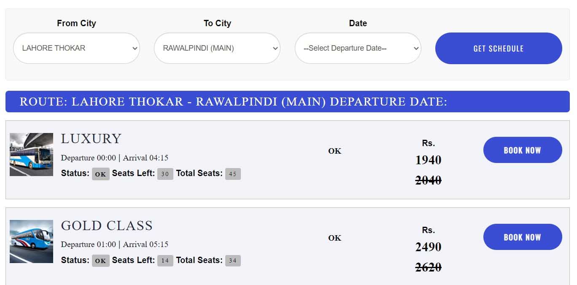Screen dimensions: 577x285
Task: Click the LUXURY service title
Action: pos(91,138)
